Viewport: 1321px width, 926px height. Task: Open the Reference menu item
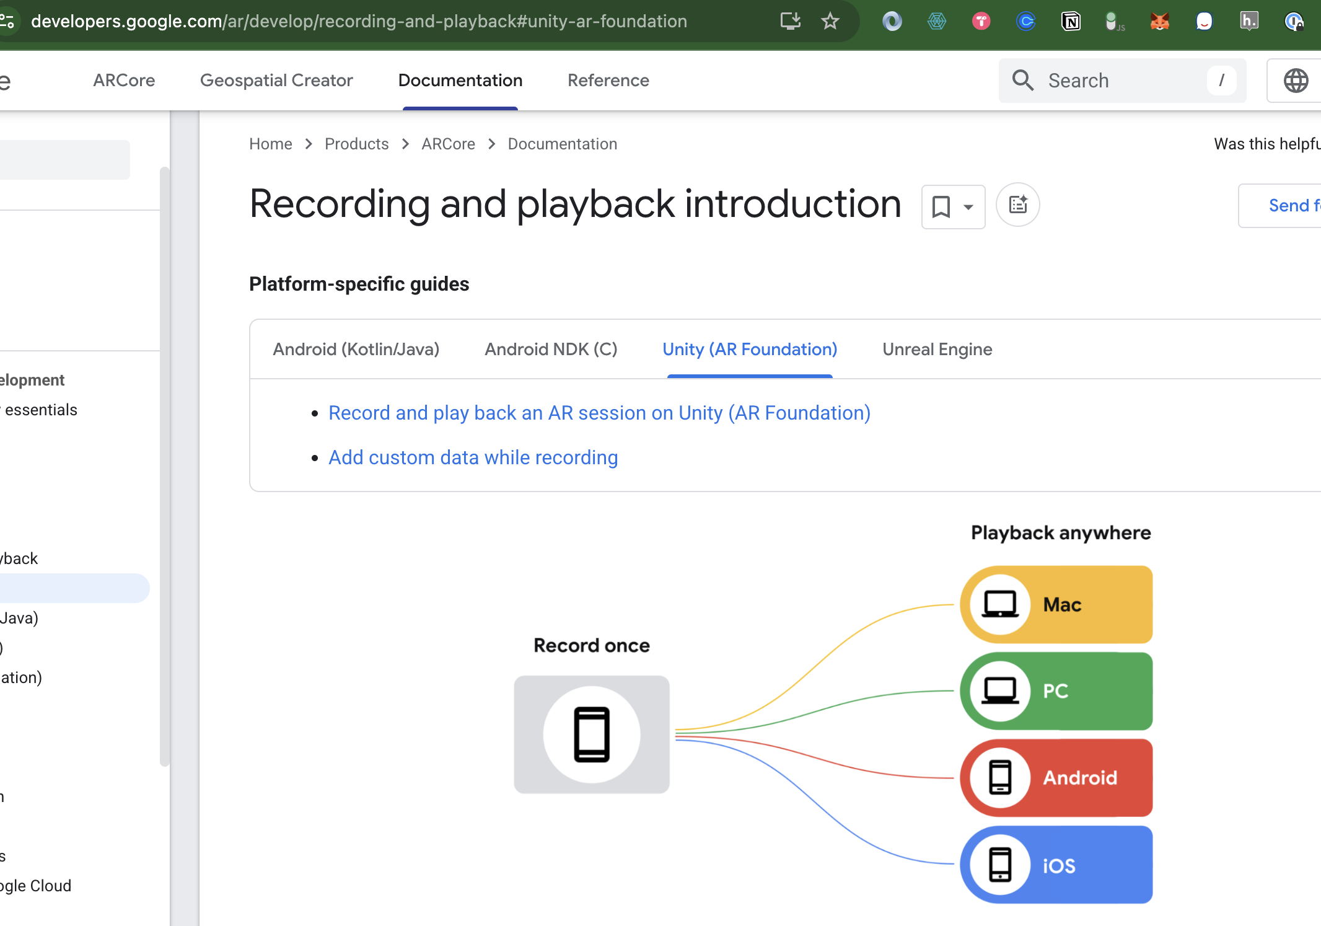coord(608,81)
